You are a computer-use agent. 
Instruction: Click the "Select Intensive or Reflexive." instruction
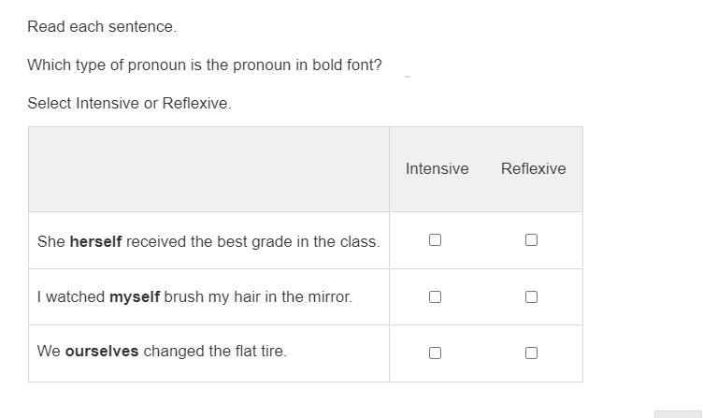(129, 104)
